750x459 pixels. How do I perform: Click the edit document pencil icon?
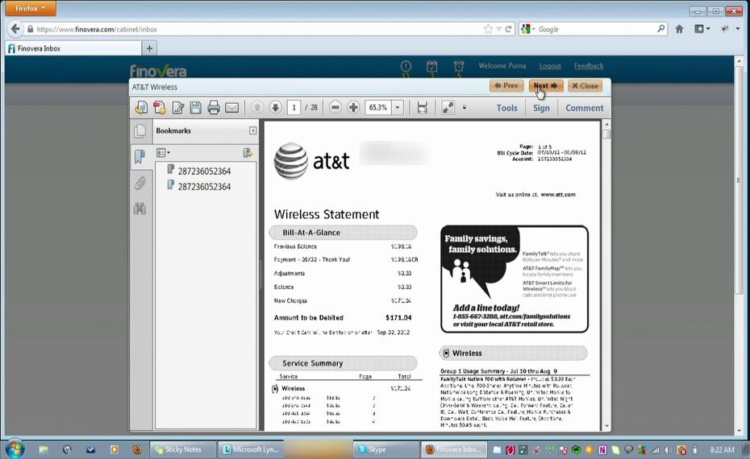tap(178, 107)
